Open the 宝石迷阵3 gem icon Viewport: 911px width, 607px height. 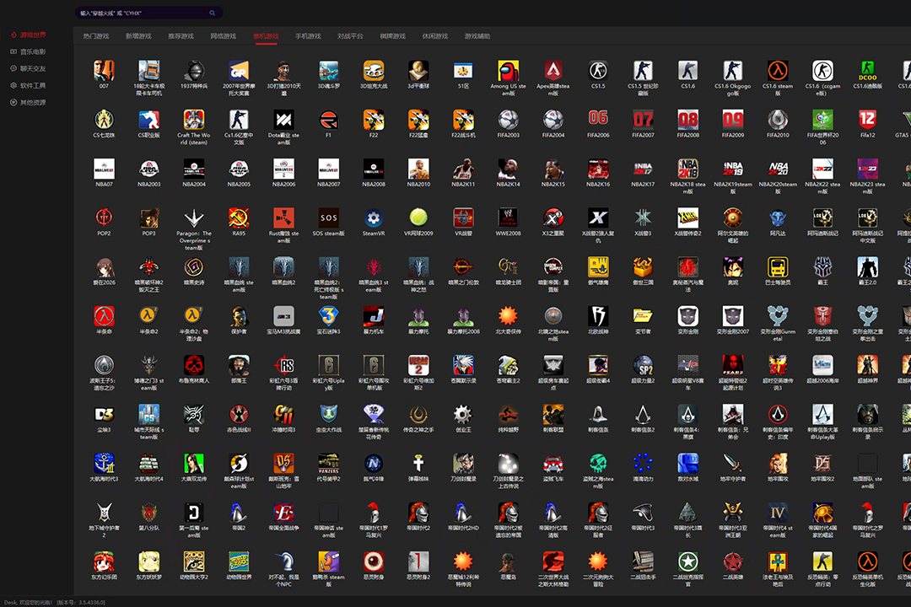329,317
